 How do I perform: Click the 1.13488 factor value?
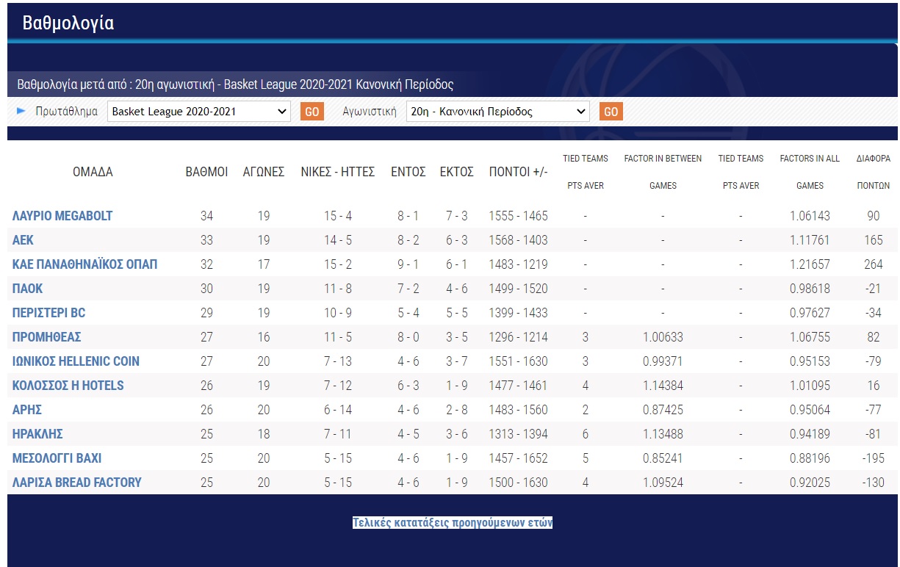663,434
